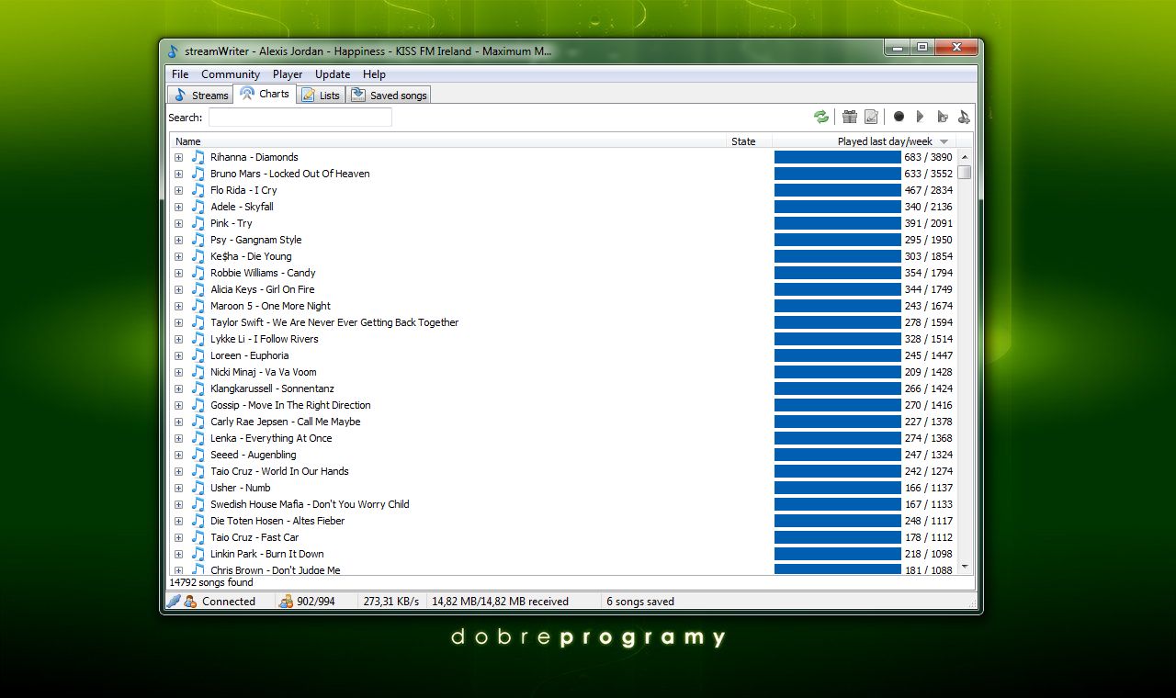Open the Community menu
1176x698 pixels.
[231, 74]
